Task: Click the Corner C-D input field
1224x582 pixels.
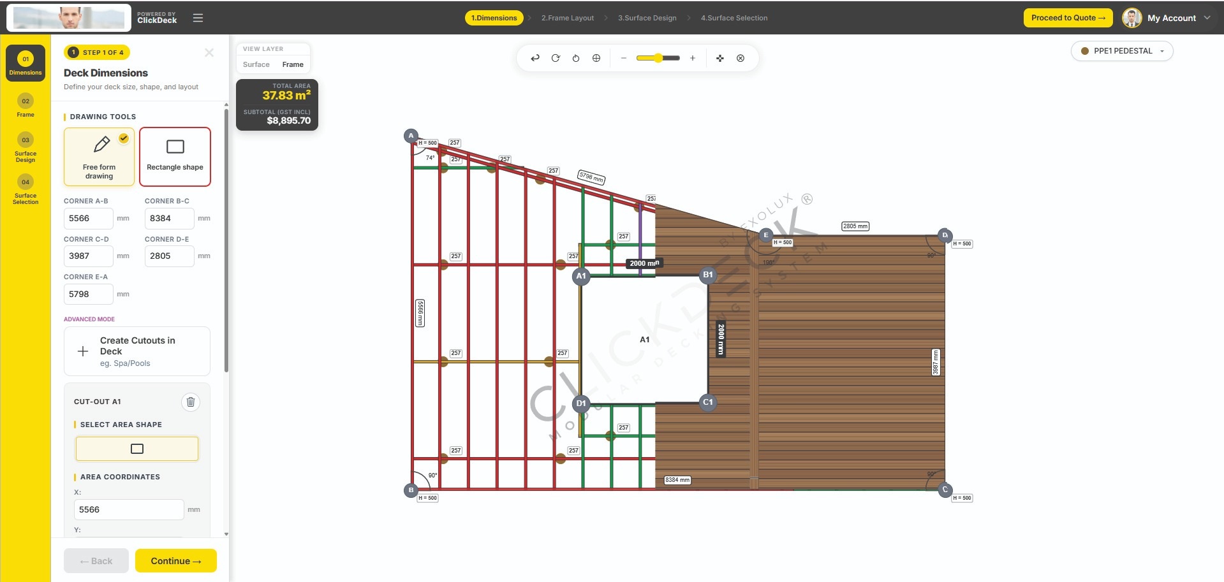Action: [x=88, y=256]
